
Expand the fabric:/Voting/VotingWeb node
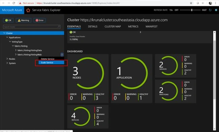(x=15, y=55)
